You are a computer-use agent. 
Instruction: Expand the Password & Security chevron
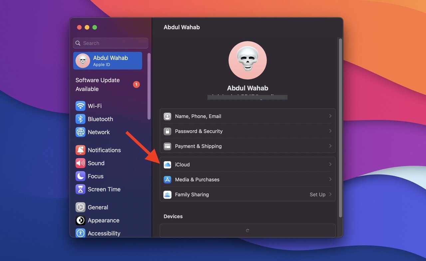click(330, 131)
